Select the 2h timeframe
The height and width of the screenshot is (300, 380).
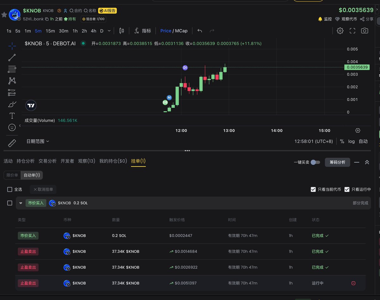point(84,31)
